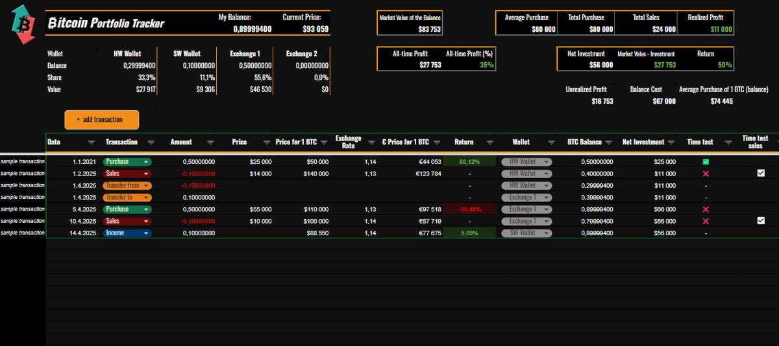Image resolution: width=779 pixels, height=346 pixels.
Task: Toggle Time test sales checkbox for 1.2.2025 row
Action: (x=761, y=173)
